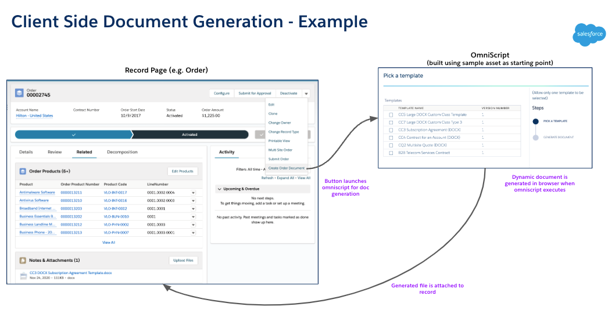This screenshot has width=608, height=310.
Task: Click the Upload Files button
Action: click(x=184, y=261)
